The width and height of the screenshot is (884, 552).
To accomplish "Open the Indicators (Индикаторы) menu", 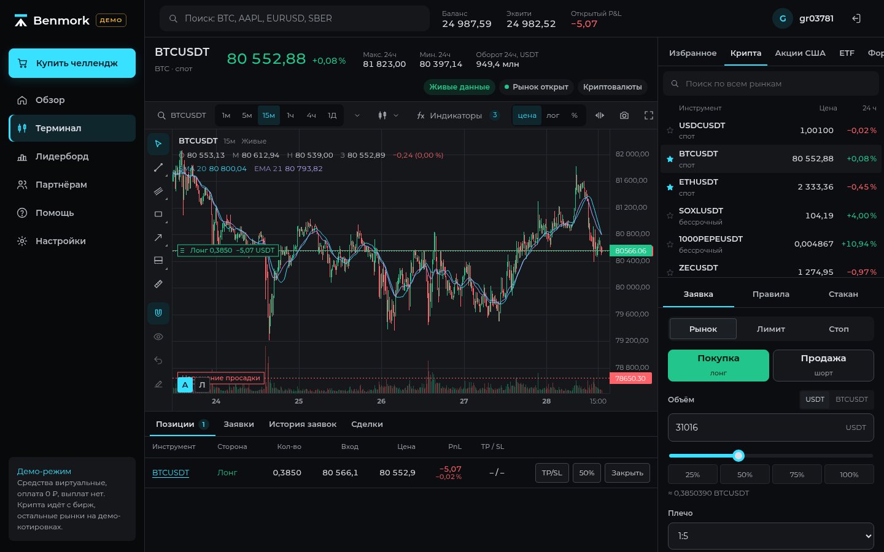I will click(x=458, y=115).
